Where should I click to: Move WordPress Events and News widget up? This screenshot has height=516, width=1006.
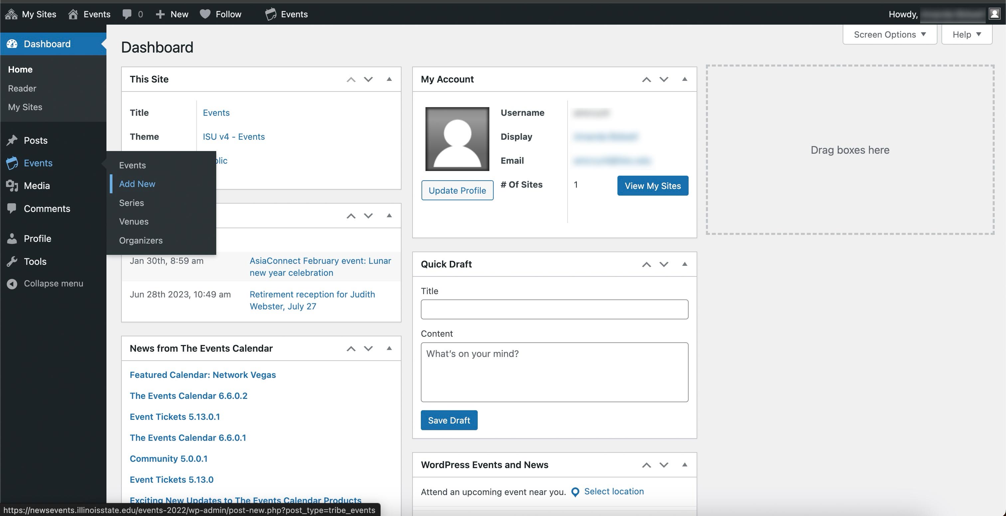coord(646,465)
